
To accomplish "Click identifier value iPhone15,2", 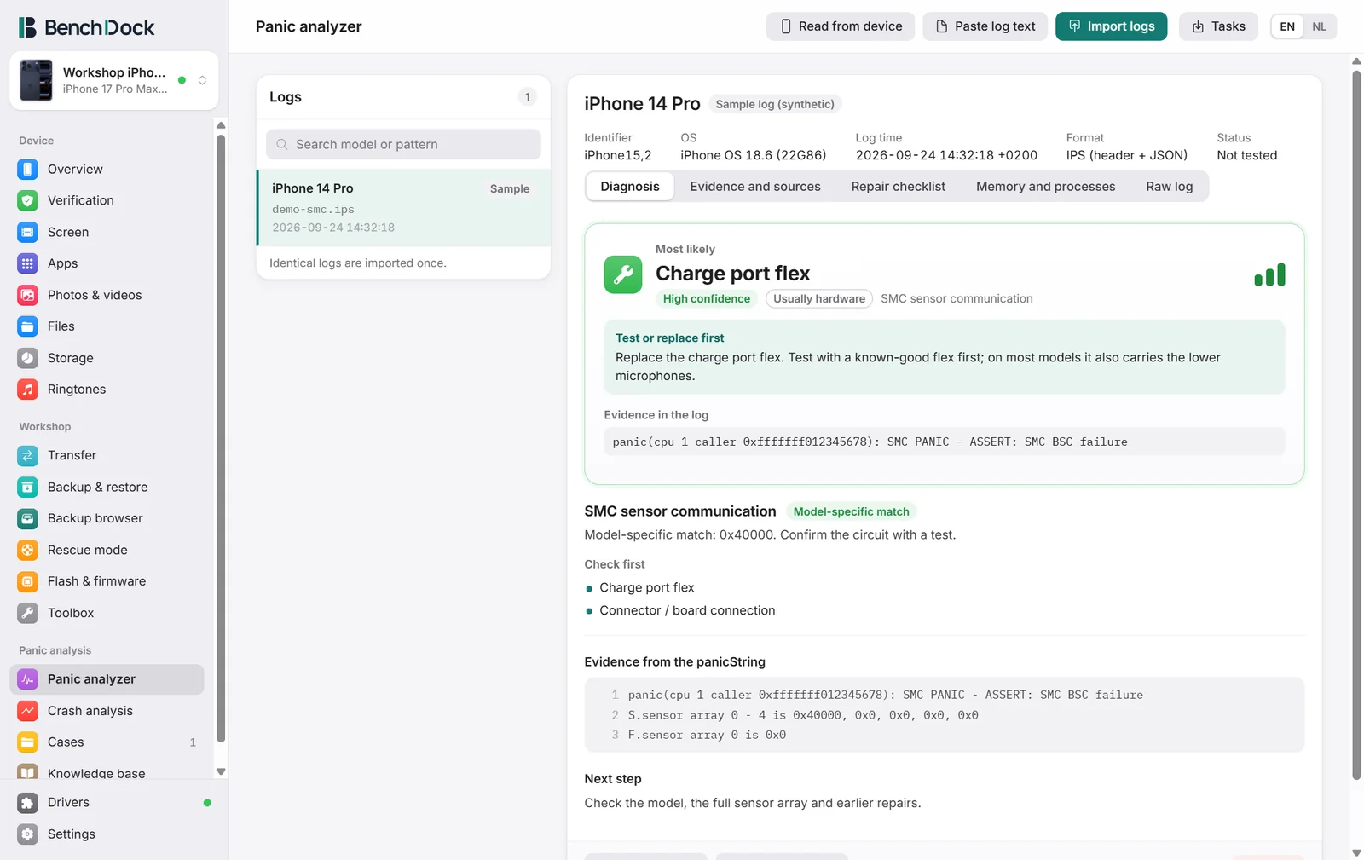I will (x=618, y=155).
